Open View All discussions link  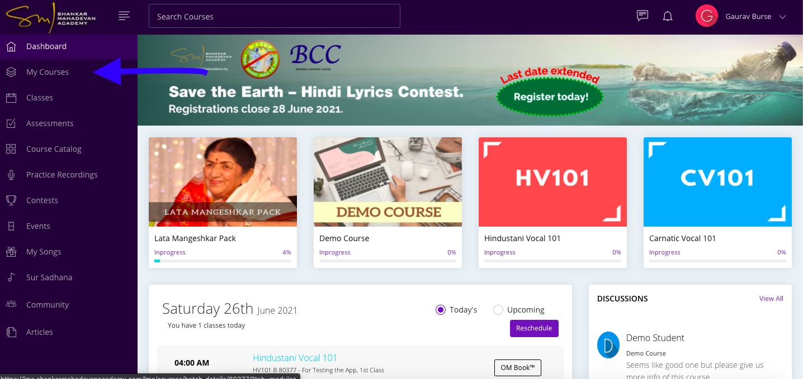[x=771, y=299]
